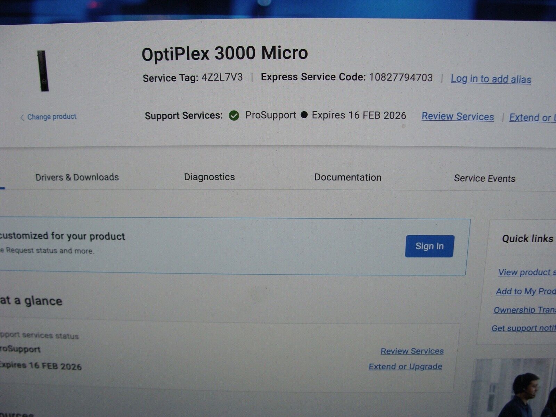Open Review Services link beside expiry date
Screen dimensions: 556x417
[458, 117]
